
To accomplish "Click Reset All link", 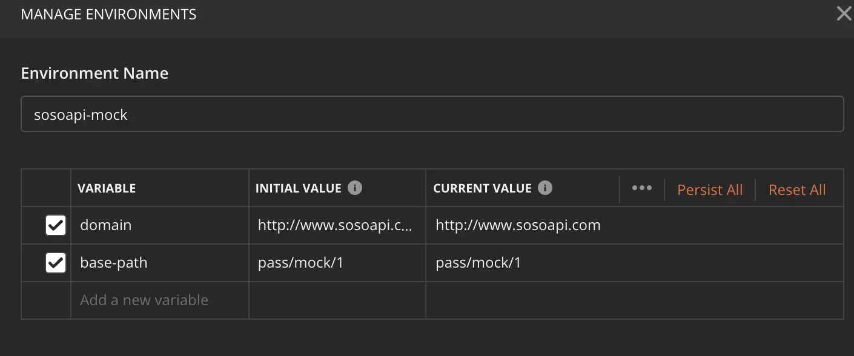I will click(x=797, y=190).
